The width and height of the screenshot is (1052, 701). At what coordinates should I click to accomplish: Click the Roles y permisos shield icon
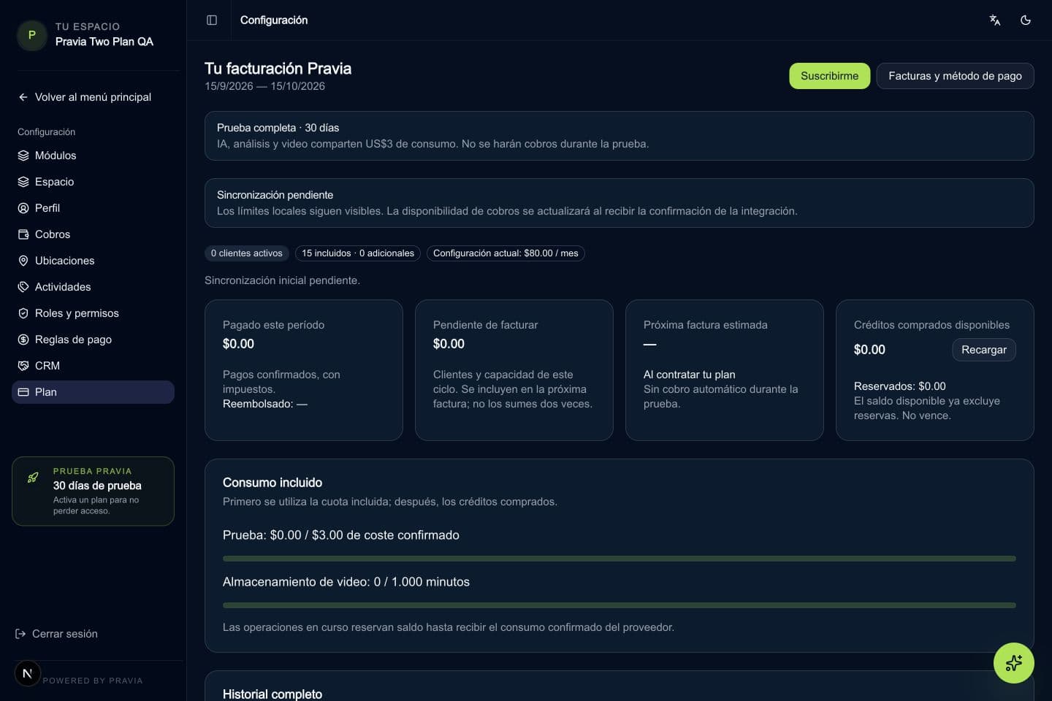[23, 313]
